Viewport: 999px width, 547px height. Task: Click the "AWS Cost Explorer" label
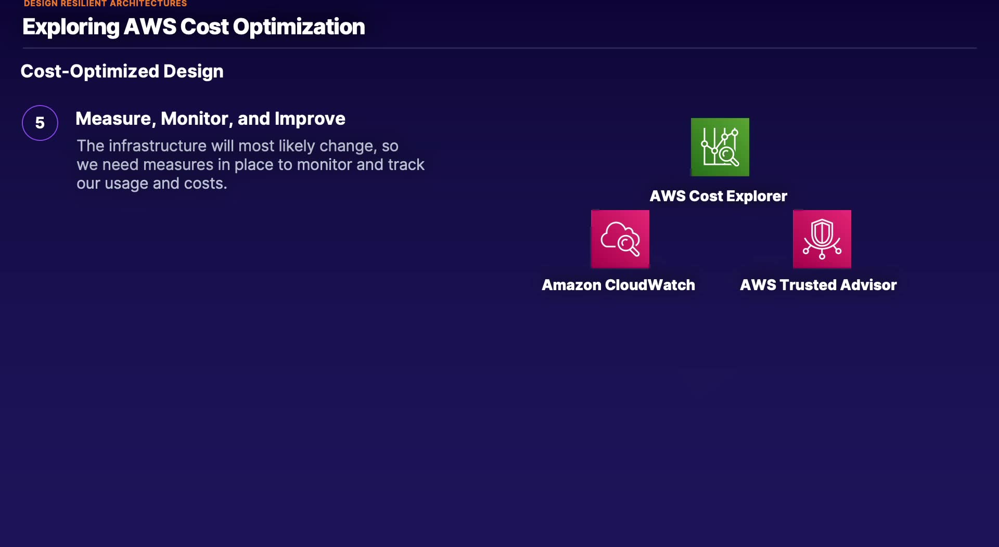[x=718, y=196]
